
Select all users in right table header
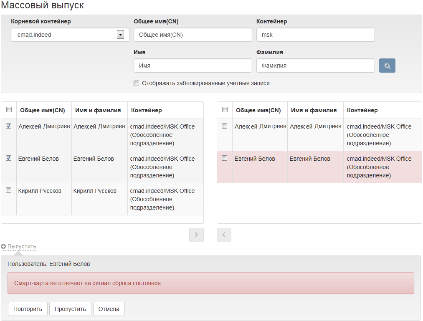pyautogui.click(x=225, y=110)
